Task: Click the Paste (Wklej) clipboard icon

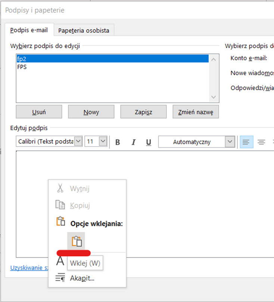Action: click(76, 241)
